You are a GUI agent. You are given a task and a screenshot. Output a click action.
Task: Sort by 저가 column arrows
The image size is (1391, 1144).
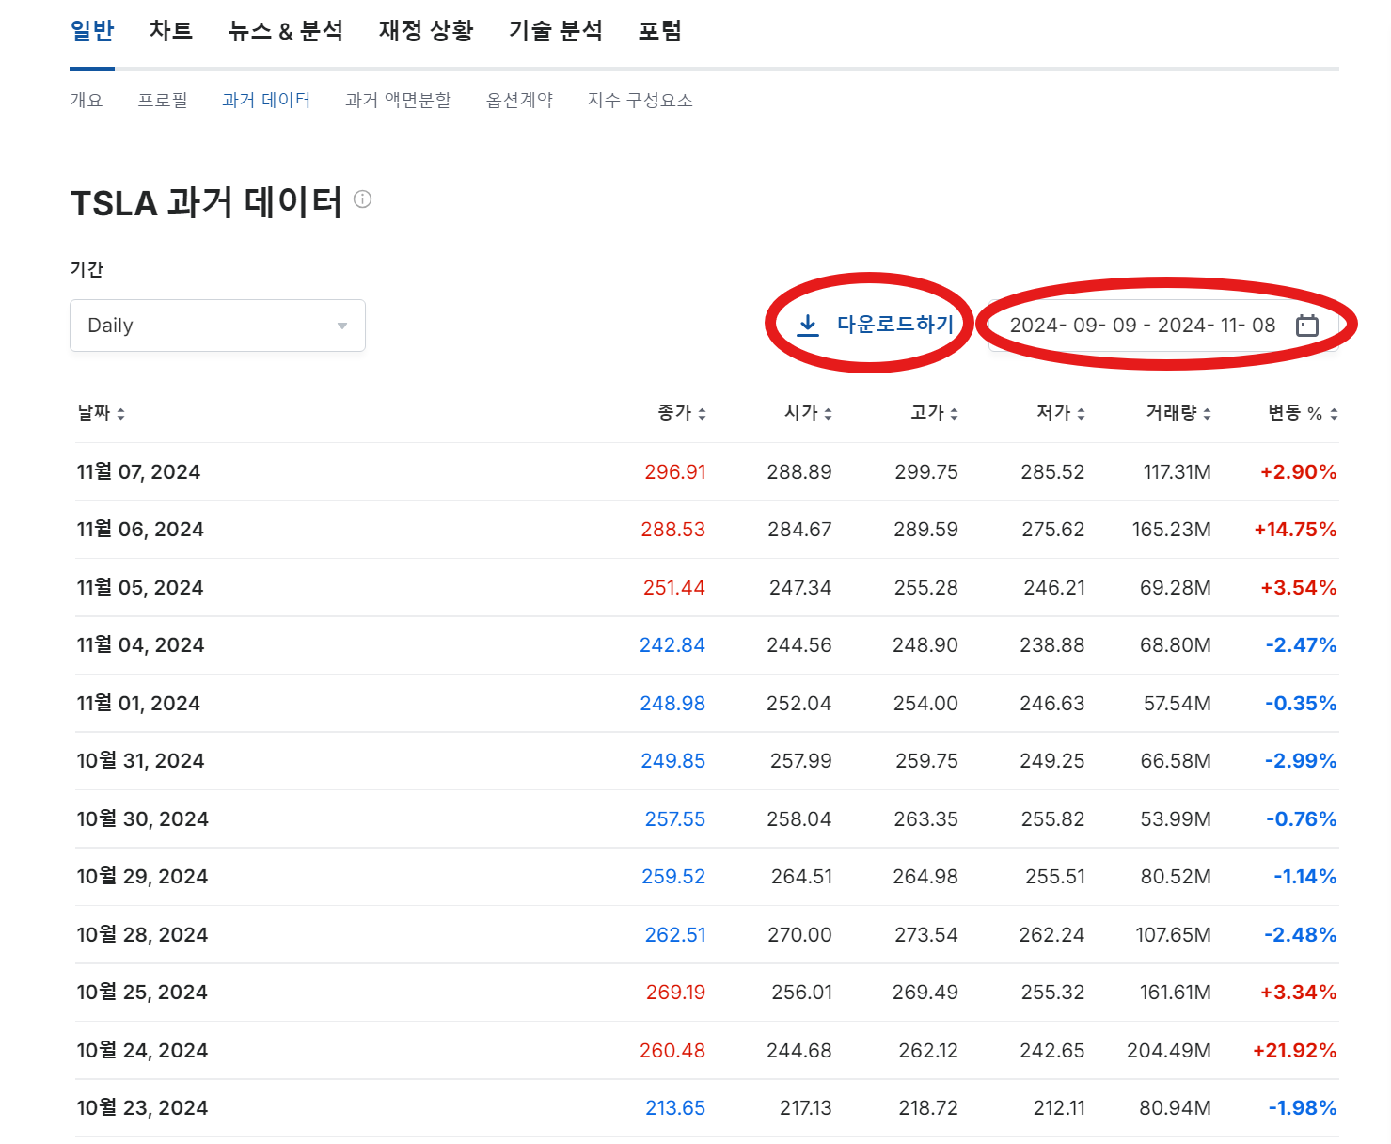click(1081, 413)
